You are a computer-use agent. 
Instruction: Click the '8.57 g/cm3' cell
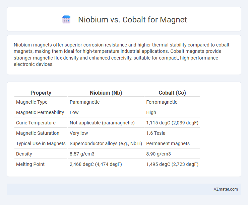82,154
